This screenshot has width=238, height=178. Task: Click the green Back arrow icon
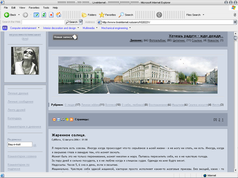(7, 15)
